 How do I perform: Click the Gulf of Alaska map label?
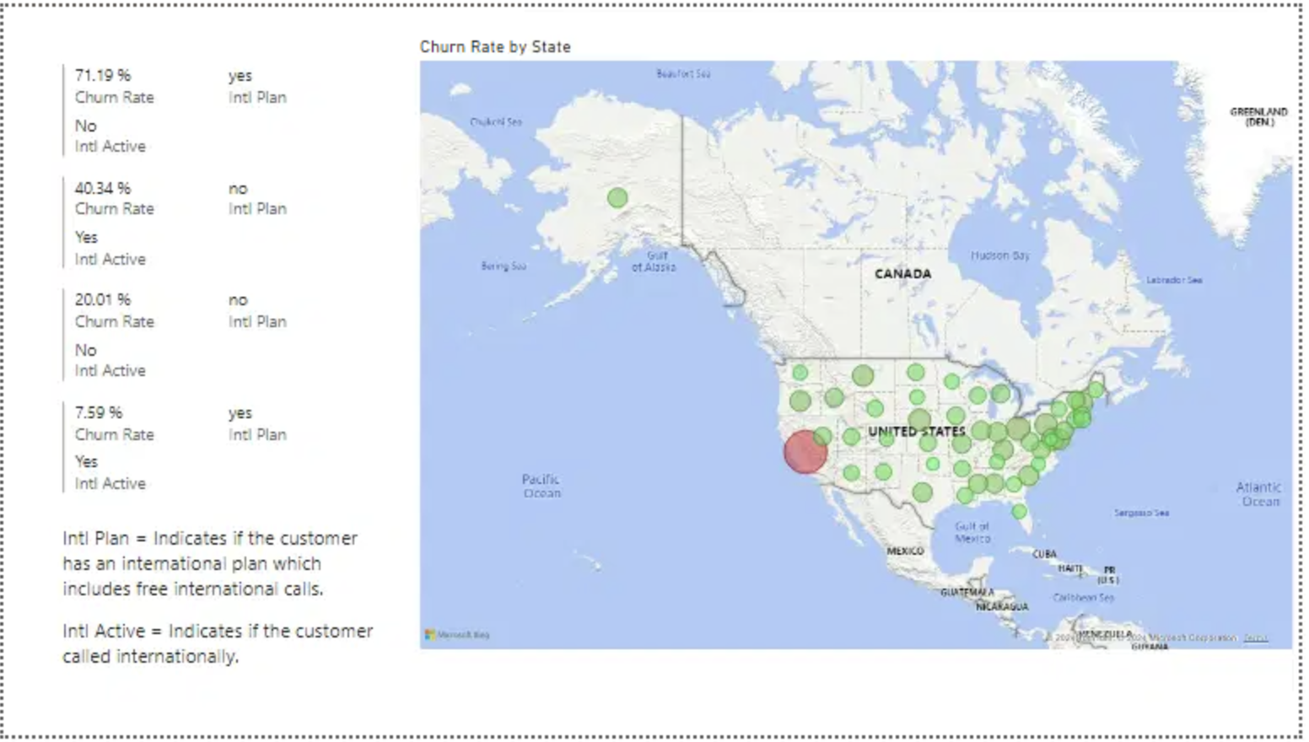pos(654,261)
